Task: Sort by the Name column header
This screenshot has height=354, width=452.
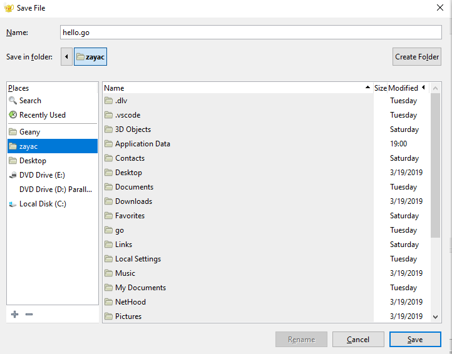Action: coord(237,88)
